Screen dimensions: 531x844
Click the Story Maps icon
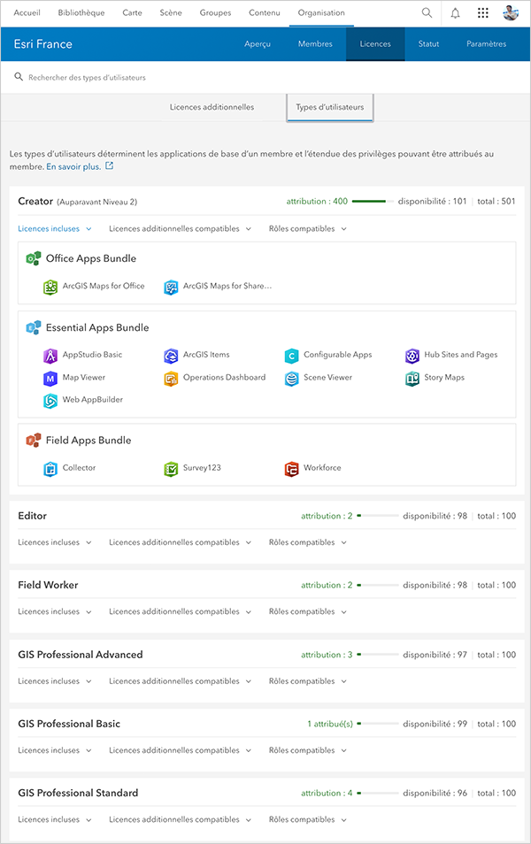tap(412, 378)
